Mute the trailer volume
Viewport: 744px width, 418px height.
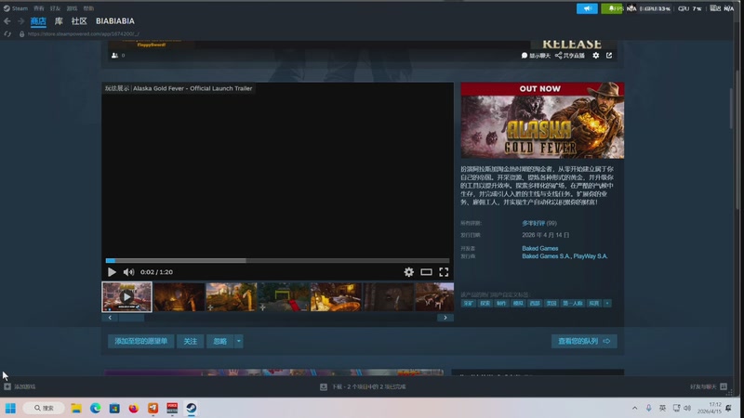(x=128, y=272)
